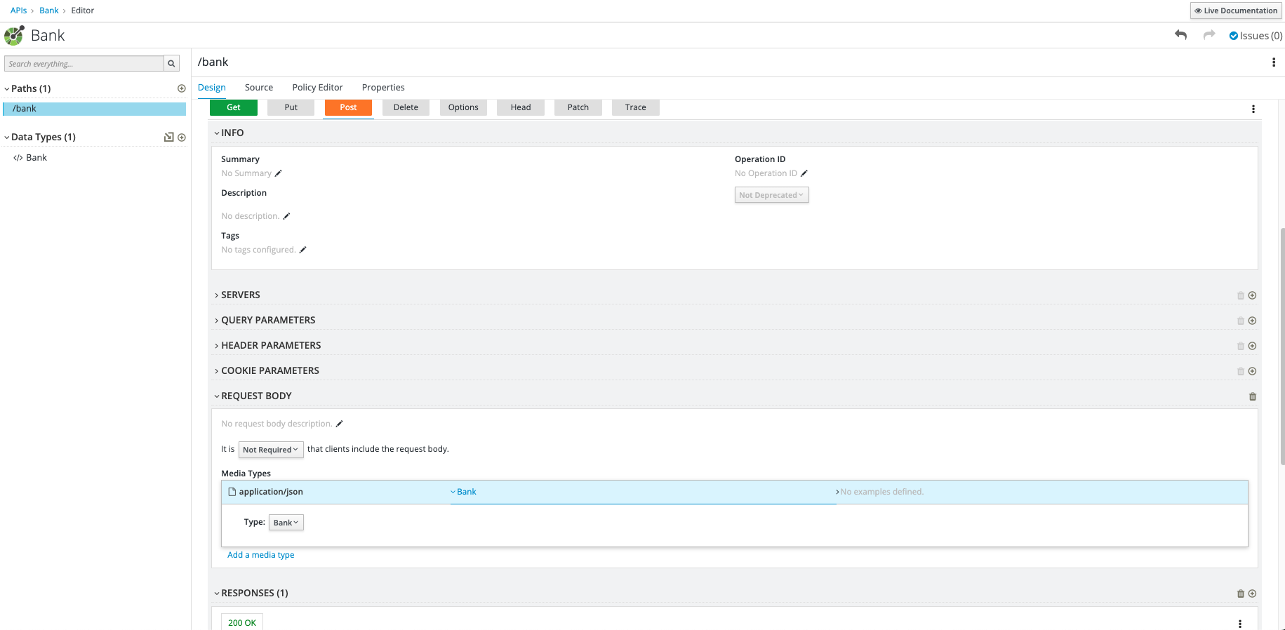1285x630 pixels.
Task: Open Live Documentation
Action: coord(1236,11)
